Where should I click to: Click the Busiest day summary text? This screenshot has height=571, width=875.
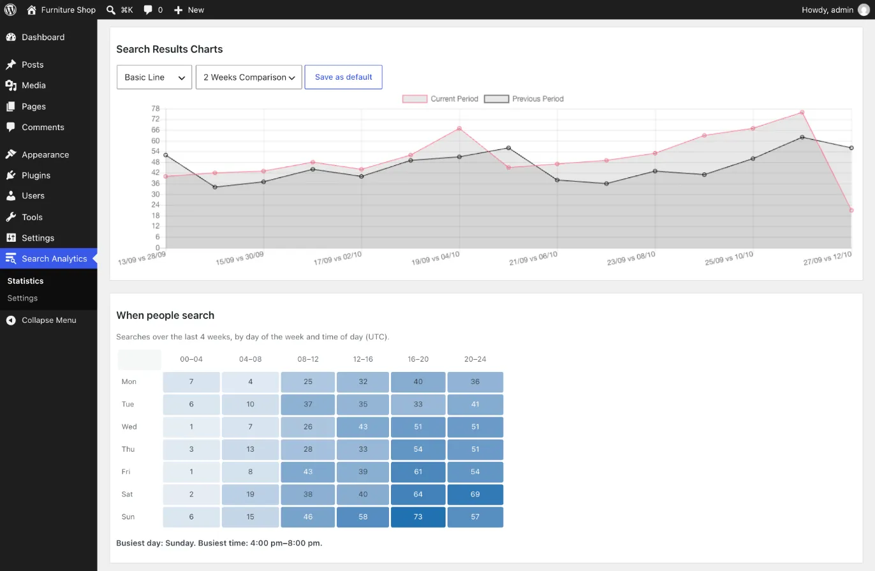click(x=219, y=544)
